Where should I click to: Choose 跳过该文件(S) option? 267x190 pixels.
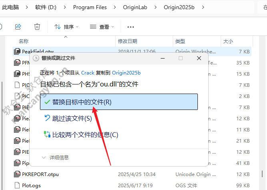[x=72, y=118]
